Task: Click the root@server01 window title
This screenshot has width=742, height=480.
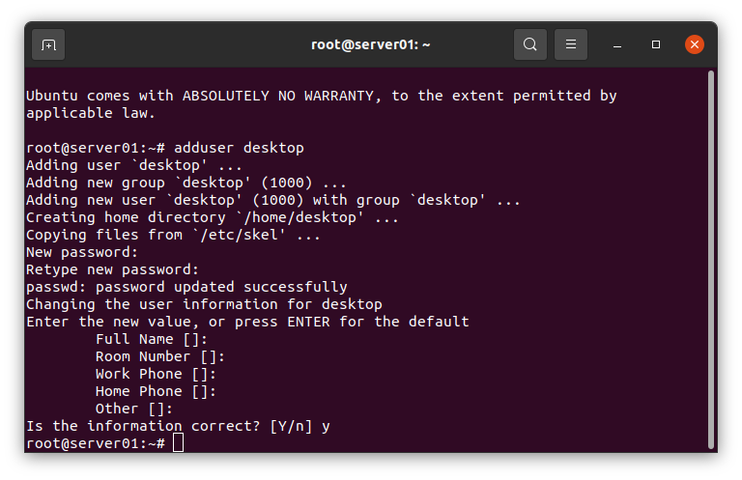Action: coord(371,44)
